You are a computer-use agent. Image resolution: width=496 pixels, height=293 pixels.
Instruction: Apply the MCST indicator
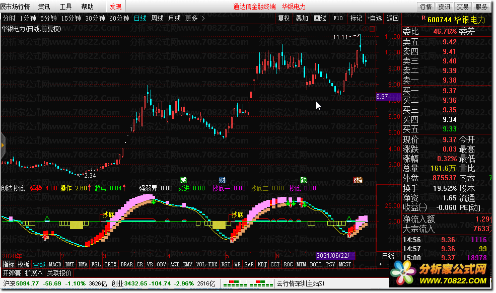pyautogui.click(x=345, y=264)
